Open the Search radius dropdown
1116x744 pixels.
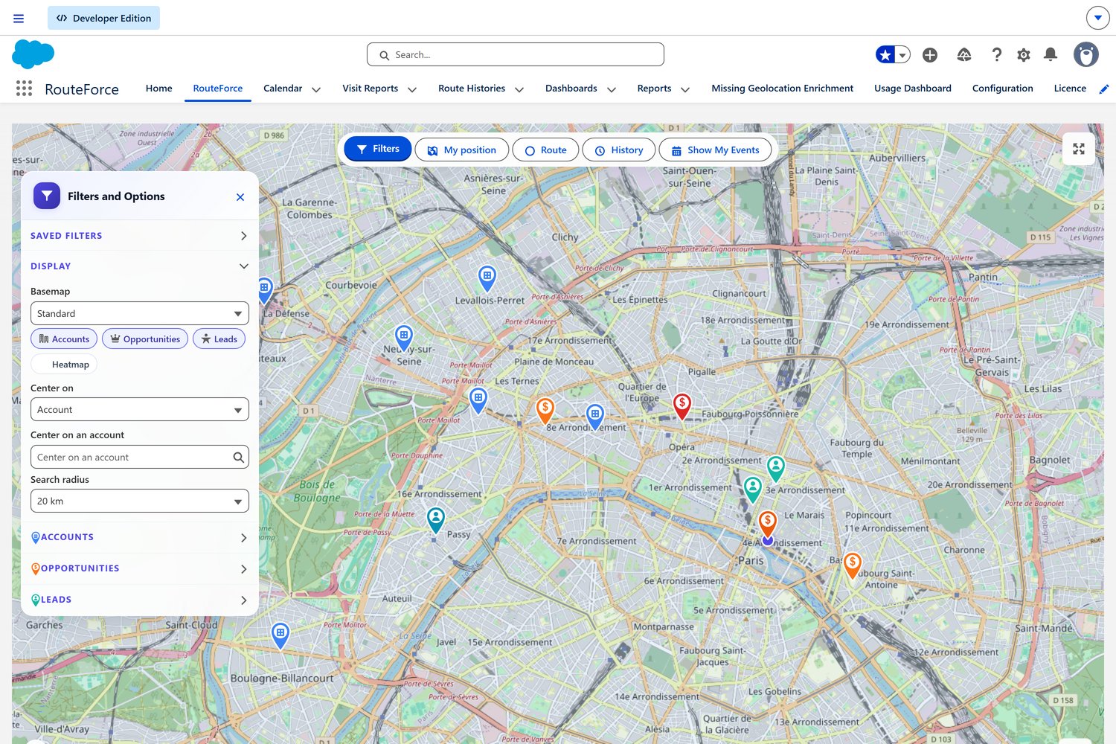point(139,501)
